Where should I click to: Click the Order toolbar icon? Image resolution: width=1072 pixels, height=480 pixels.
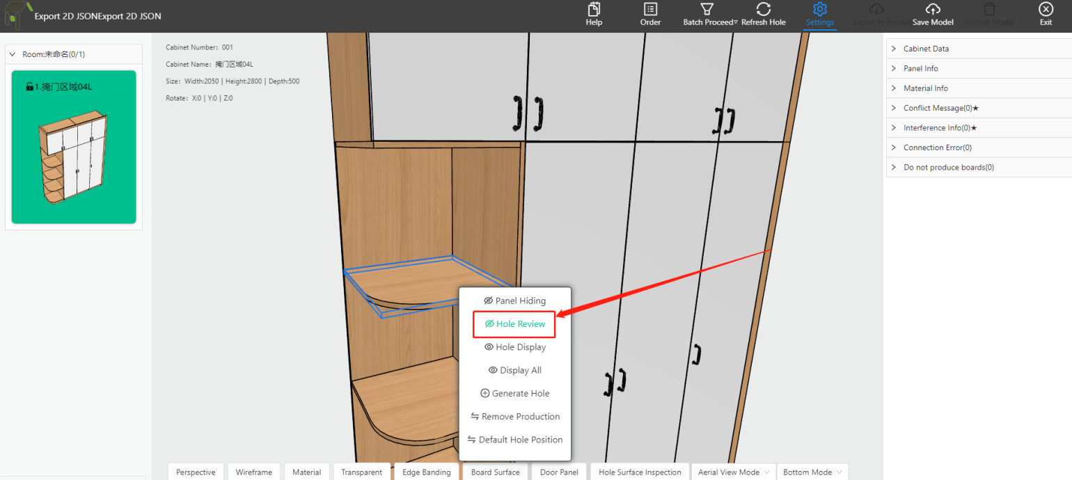click(650, 9)
